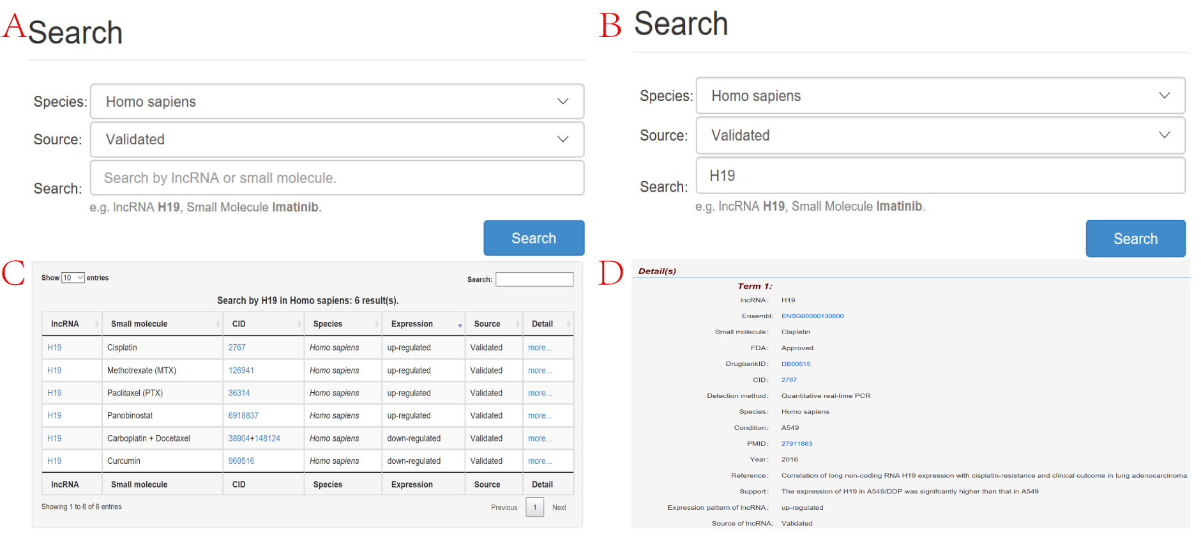Expand Species dropdown in panel B
The width and height of the screenshot is (1201, 543).
pyautogui.click(x=940, y=96)
